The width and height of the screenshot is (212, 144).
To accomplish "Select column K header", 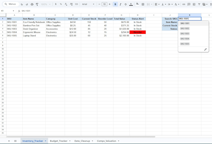I will (190, 15).
